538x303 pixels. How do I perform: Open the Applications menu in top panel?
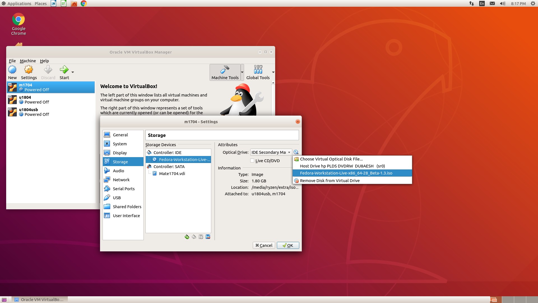(x=16, y=3)
